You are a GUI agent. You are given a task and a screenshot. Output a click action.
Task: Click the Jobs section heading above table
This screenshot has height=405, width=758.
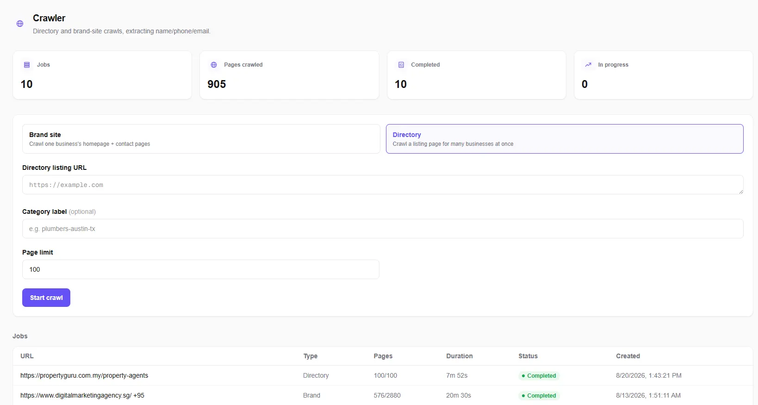tap(20, 336)
